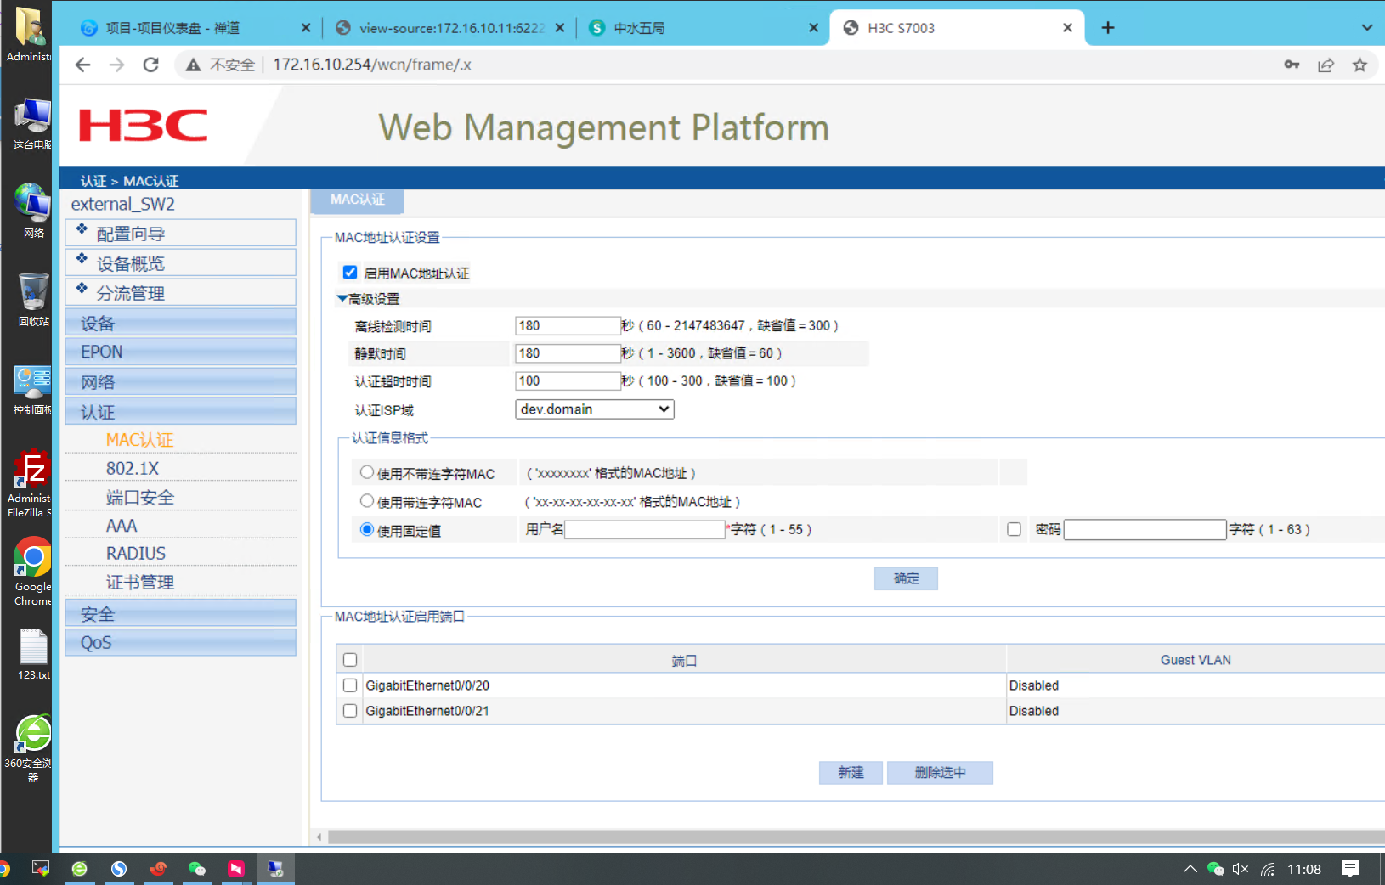Expand the 网络 navigation section
The height and width of the screenshot is (885, 1385).
tap(180, 381)
